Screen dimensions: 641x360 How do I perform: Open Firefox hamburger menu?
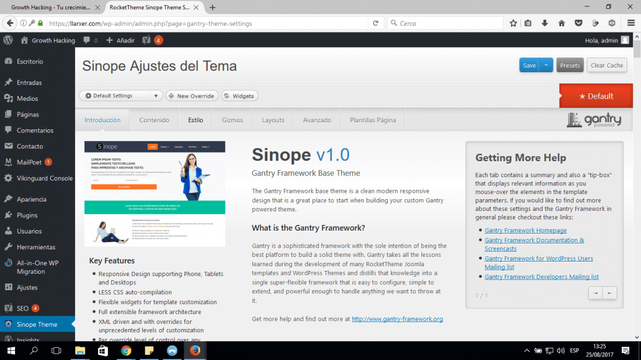(x=631, y=23)
